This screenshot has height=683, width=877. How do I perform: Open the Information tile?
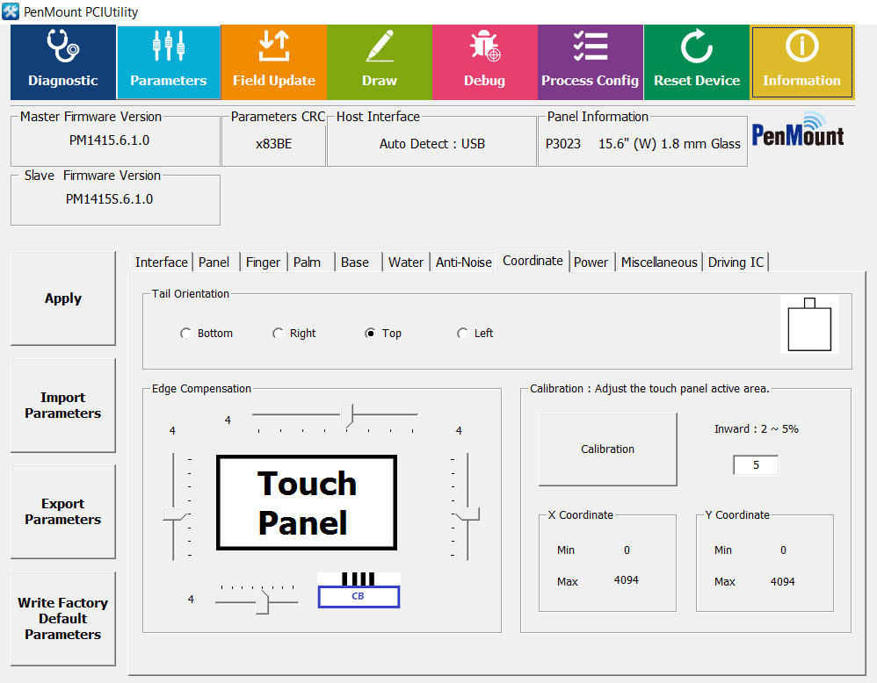[x=801, y=61]
